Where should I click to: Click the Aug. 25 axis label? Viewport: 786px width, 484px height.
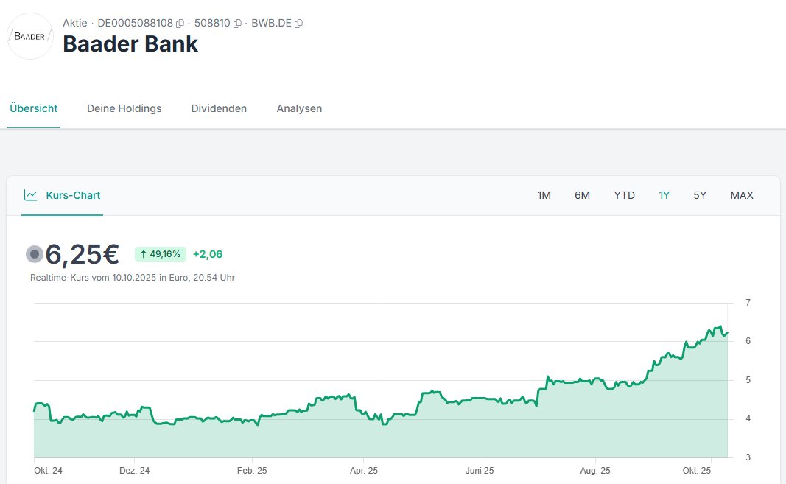point(595,471)
